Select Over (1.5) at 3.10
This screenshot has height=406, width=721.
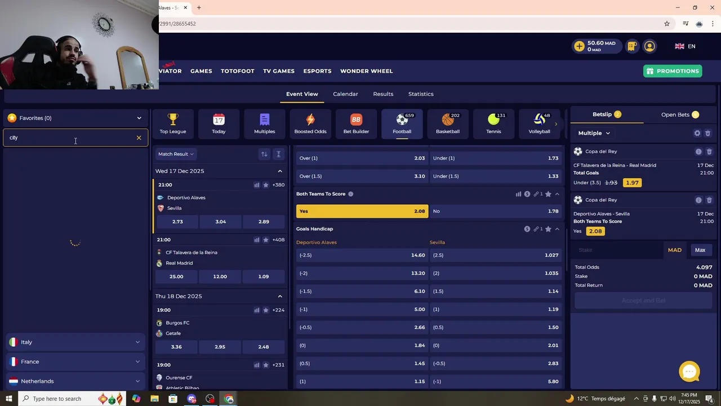[362, 176]
